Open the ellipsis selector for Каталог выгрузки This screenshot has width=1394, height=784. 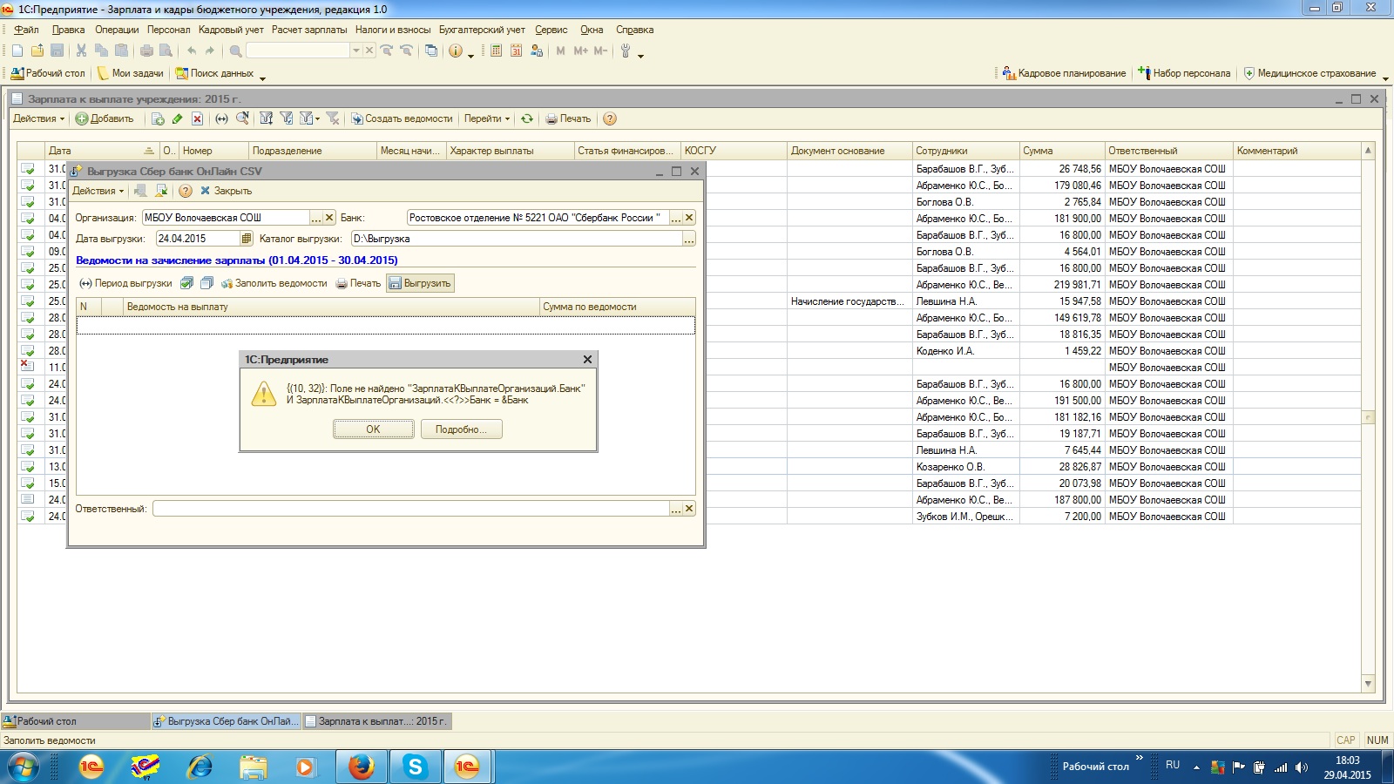(x=689, y=239)
